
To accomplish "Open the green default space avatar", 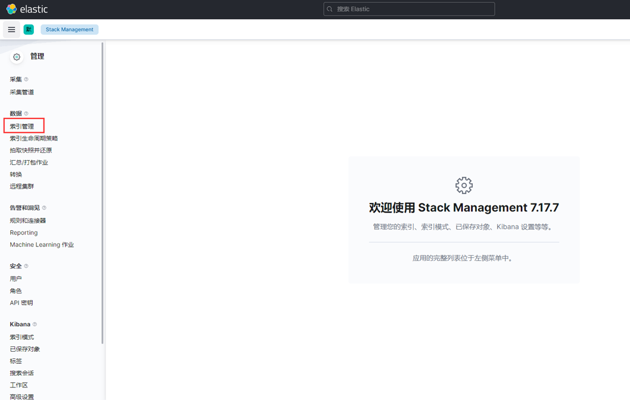I will pyautogui.click(x=29, y=30).
